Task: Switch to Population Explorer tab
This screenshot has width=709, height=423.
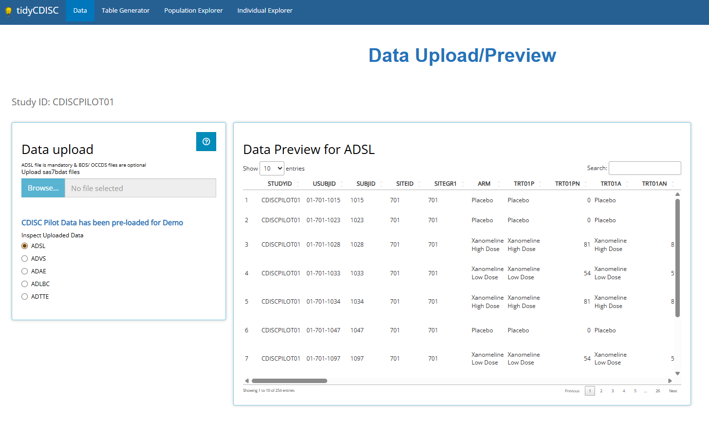Action: 193,11
